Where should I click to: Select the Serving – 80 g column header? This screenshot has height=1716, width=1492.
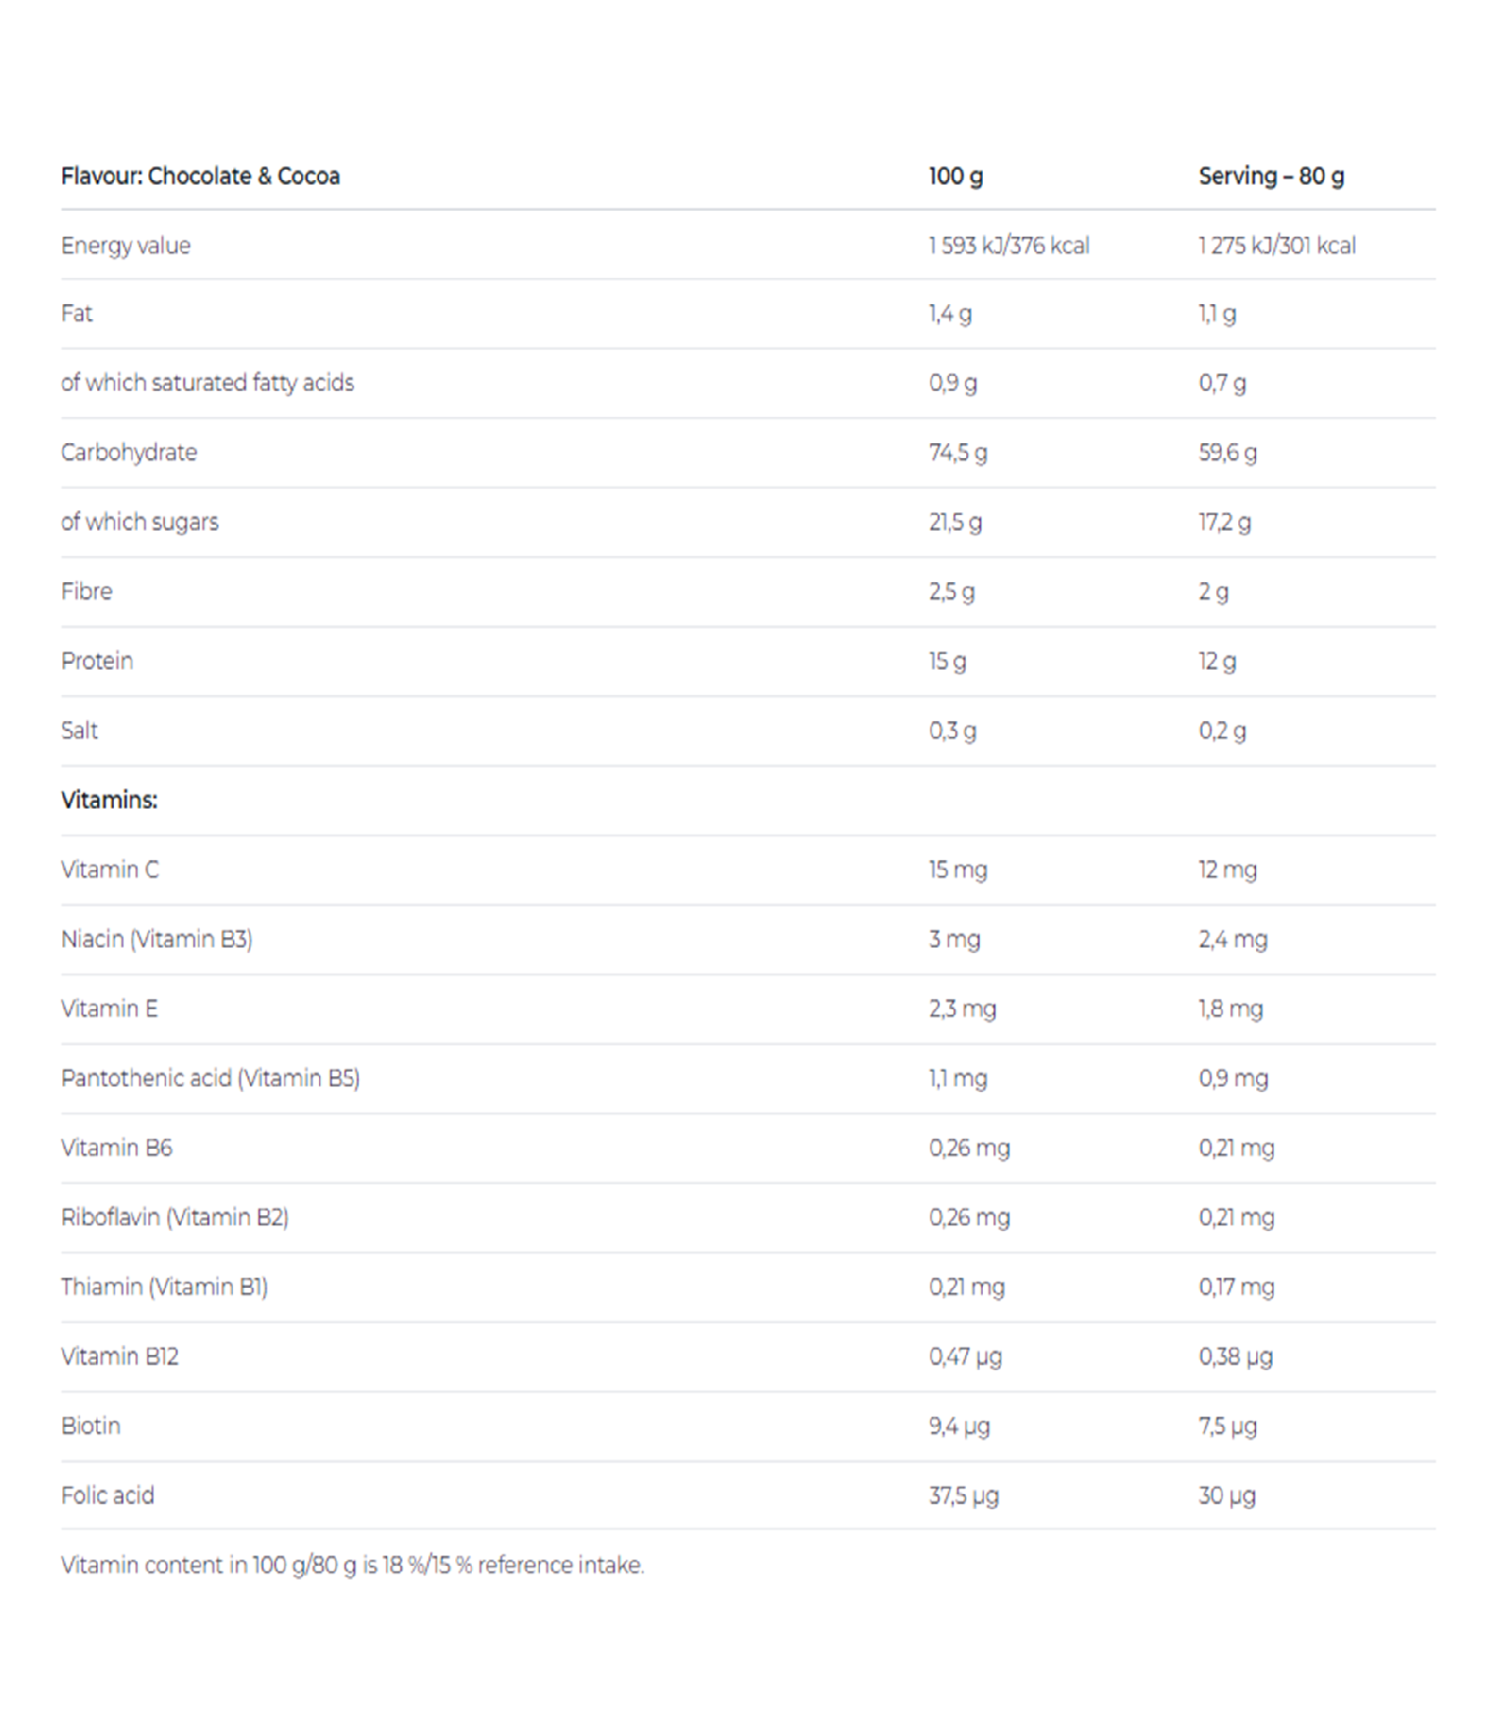pyautogui.click(x=1271, y=176)
